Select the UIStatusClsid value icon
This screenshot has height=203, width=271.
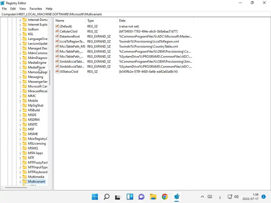[57, 71]
